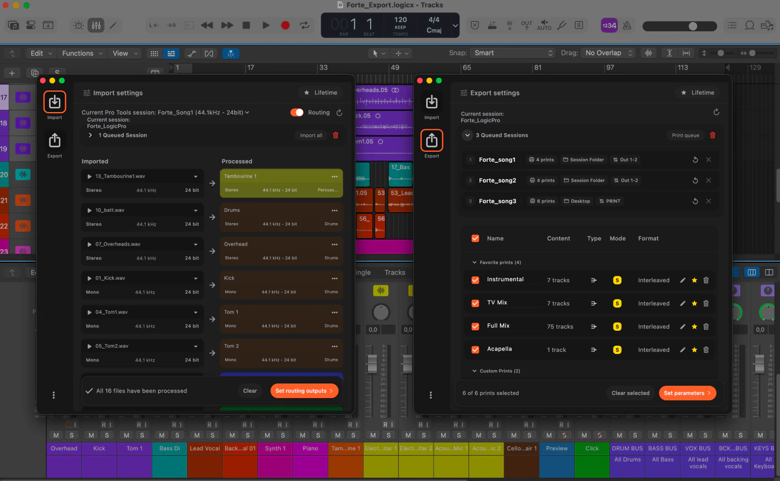780x481 pixels.
Task: Expand the 1 Queued Session row
Action: click(90, 135)
